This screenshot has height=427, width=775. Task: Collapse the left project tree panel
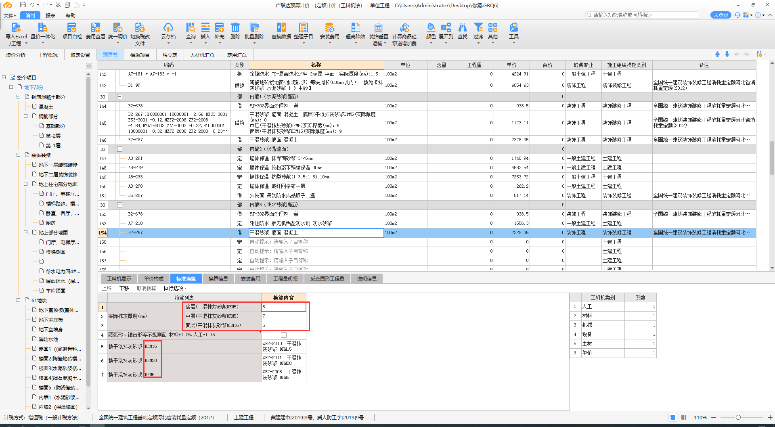pos(89,66)
